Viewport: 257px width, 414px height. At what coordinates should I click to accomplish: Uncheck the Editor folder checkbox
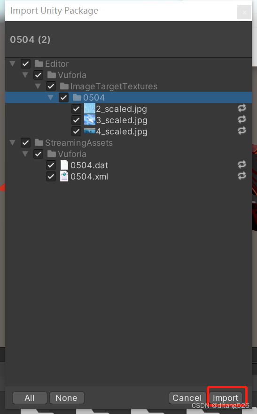(25, 63)
